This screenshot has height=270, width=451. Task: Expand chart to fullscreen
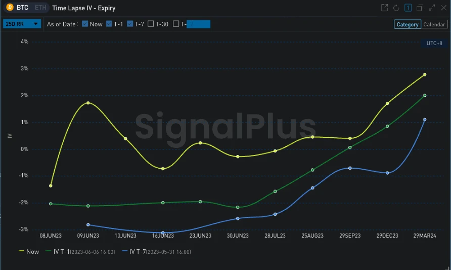(x=432, y=8)
